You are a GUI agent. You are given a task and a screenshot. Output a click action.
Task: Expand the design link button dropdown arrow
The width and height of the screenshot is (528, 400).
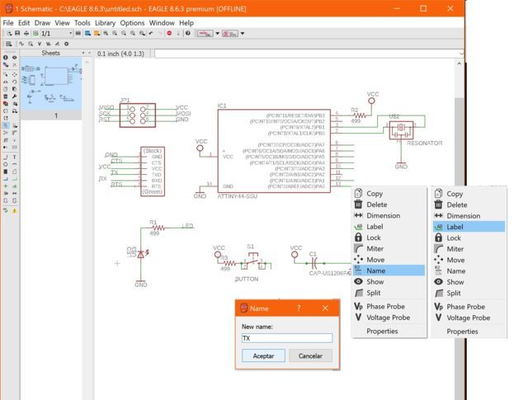218,33
